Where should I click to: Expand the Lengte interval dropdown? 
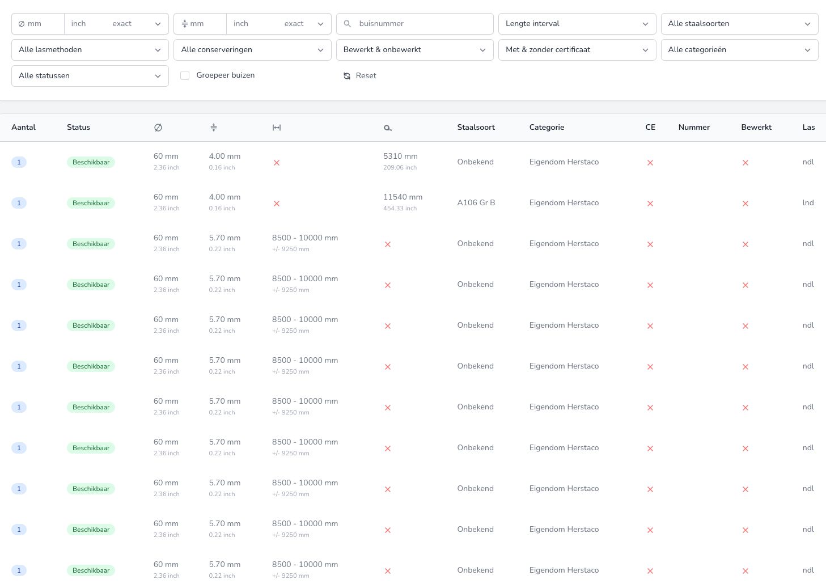[x=577, y=24]
